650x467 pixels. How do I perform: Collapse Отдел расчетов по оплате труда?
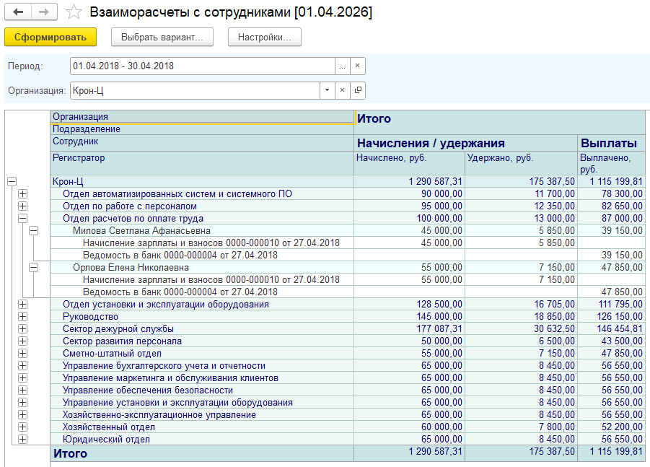[x=23, y=219]
